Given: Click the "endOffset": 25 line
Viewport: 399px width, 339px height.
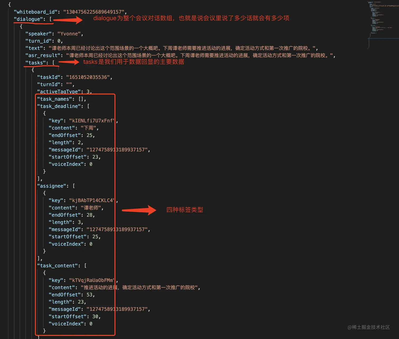Looking at the screenshot, I should (x=72, y=135).
